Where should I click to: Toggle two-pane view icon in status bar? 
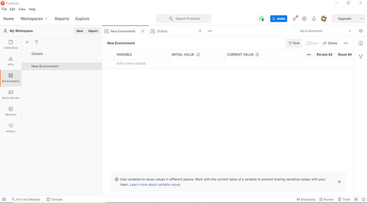click(356, 199)
